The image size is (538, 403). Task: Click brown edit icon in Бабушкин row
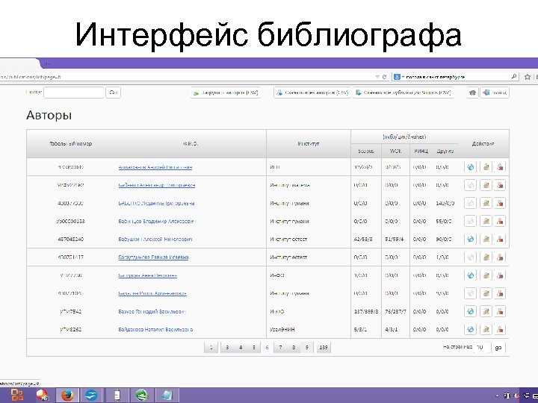(486, 240)
